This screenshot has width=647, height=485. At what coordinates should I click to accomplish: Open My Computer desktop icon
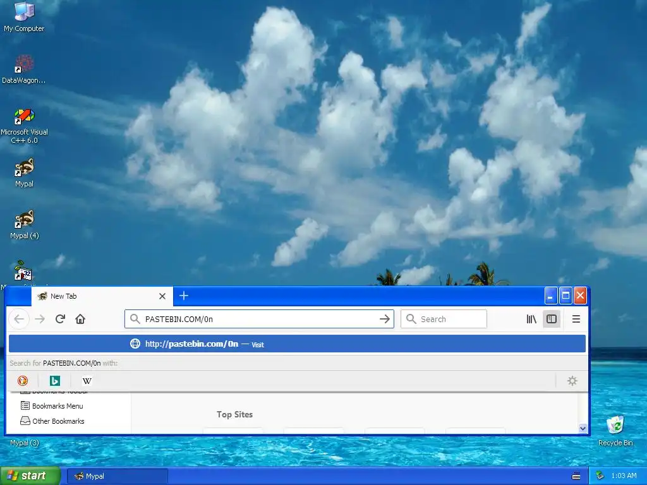[x=24, y=16]
